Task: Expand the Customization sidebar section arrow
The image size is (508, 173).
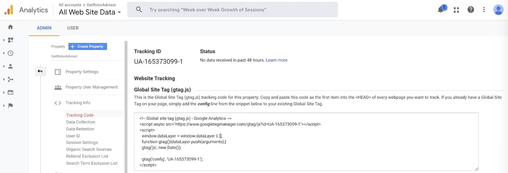Action: [x=4, y=40]
